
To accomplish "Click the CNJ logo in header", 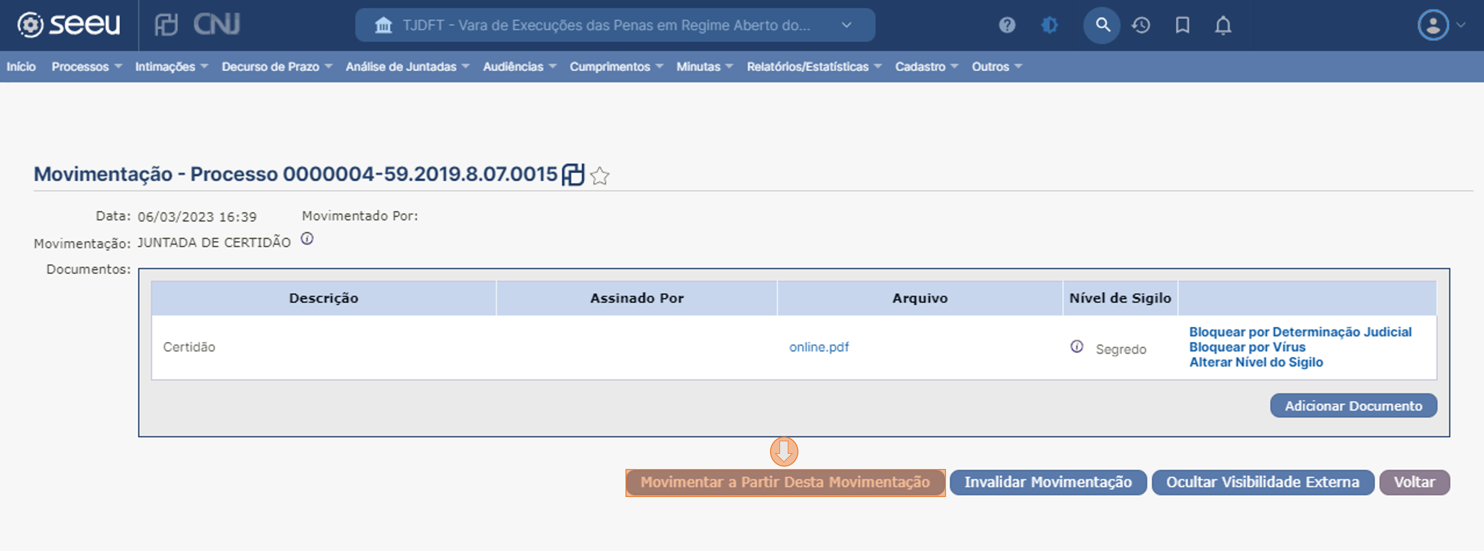I will tap(216, 25).
